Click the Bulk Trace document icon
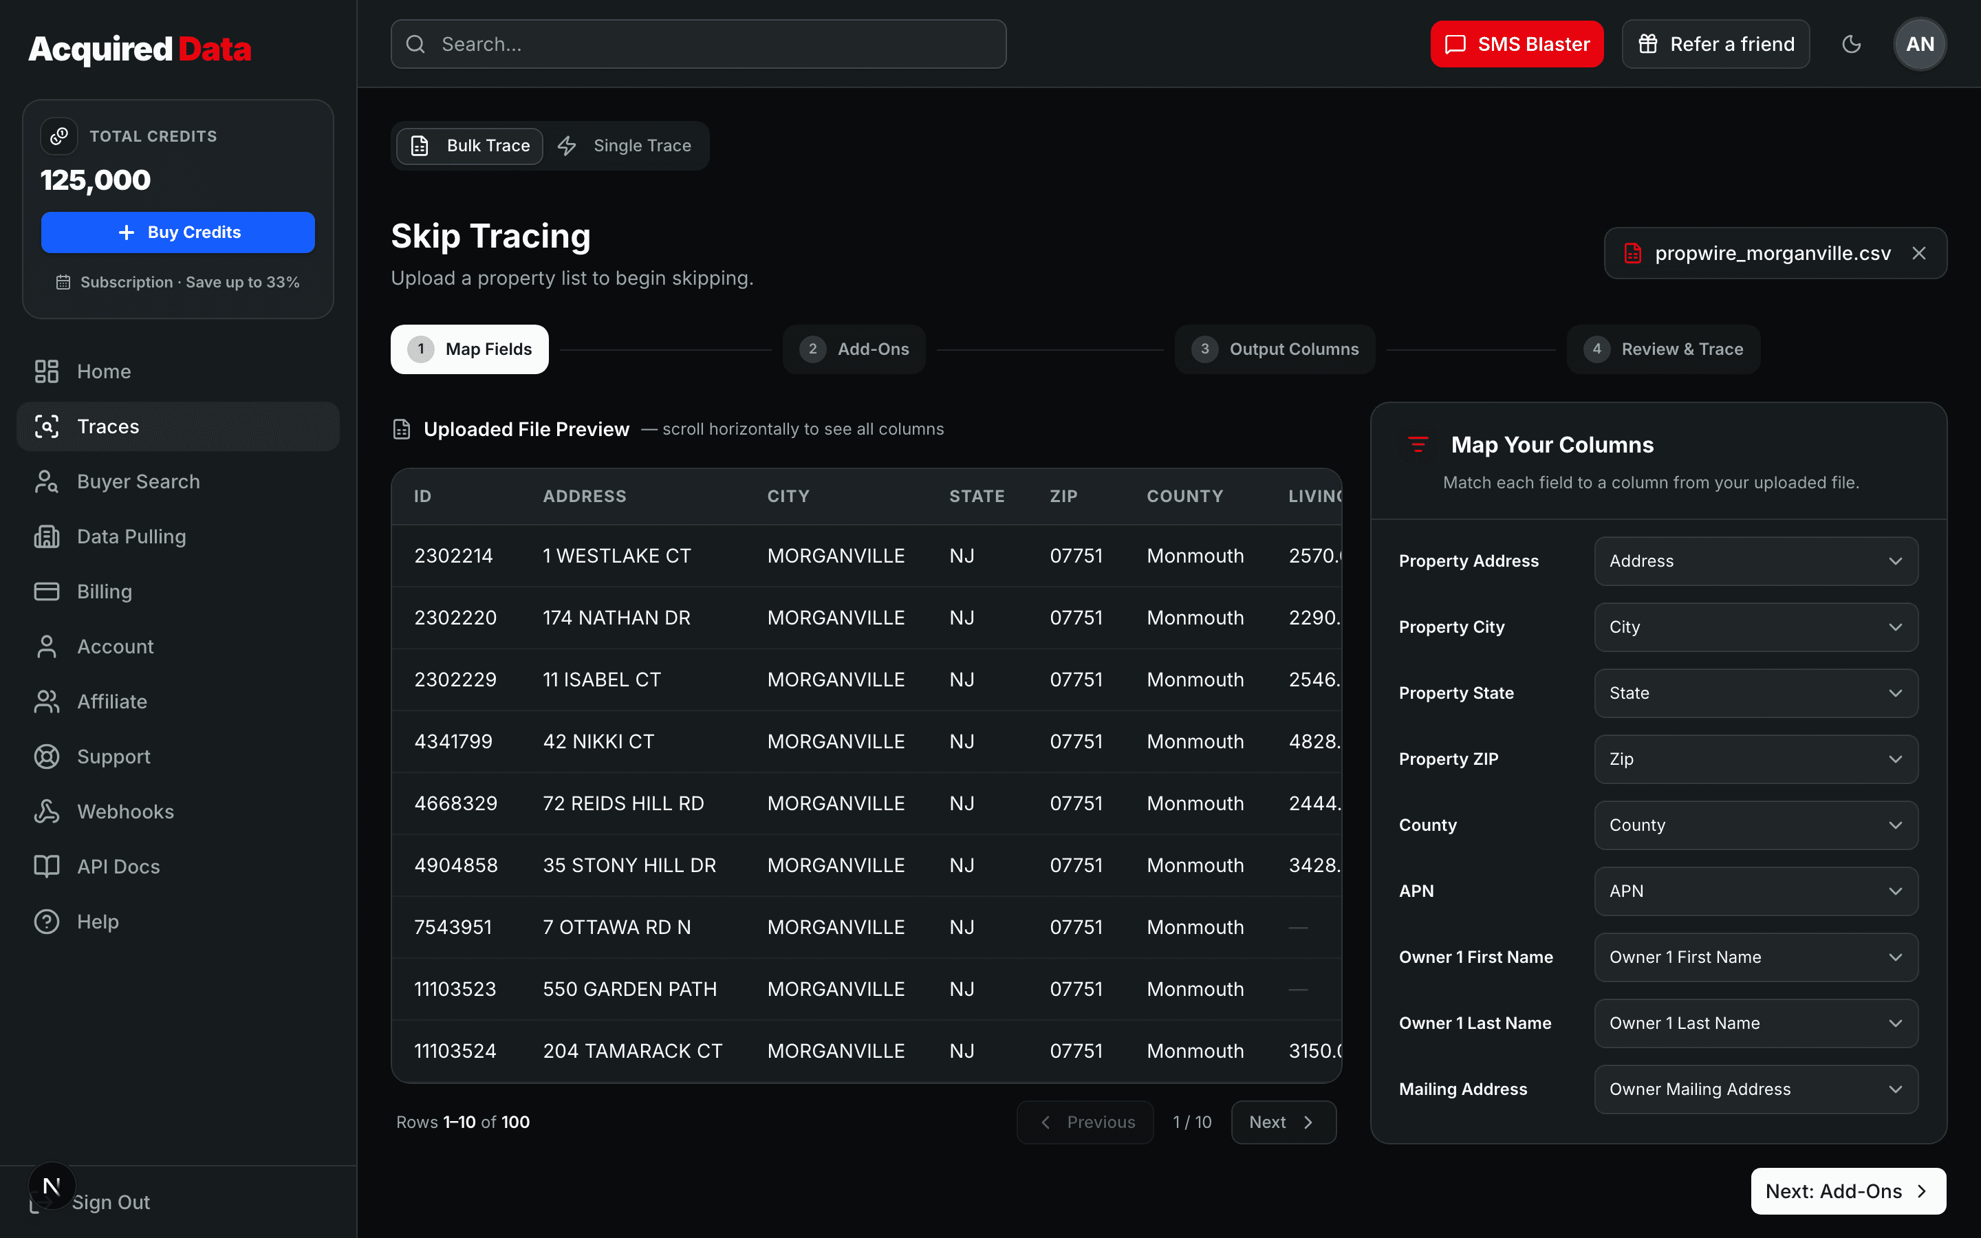This screenshot has height=1238, width=1981. [x=419, y=146]
